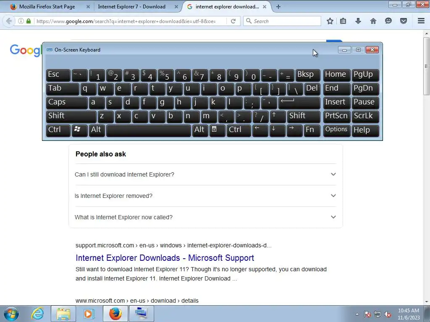Screen dimensions: 430x322
Task: Launch Internet Explorer from taskbar
Action: 37,314
